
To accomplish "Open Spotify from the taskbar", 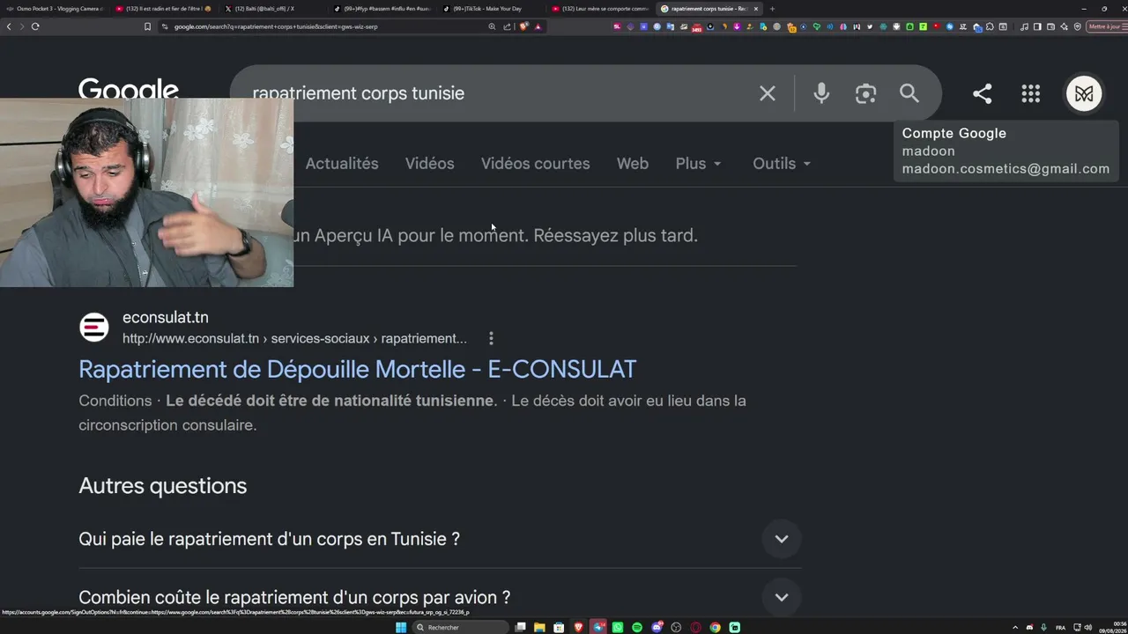I will pyautogui.click(x=637, y=627).
